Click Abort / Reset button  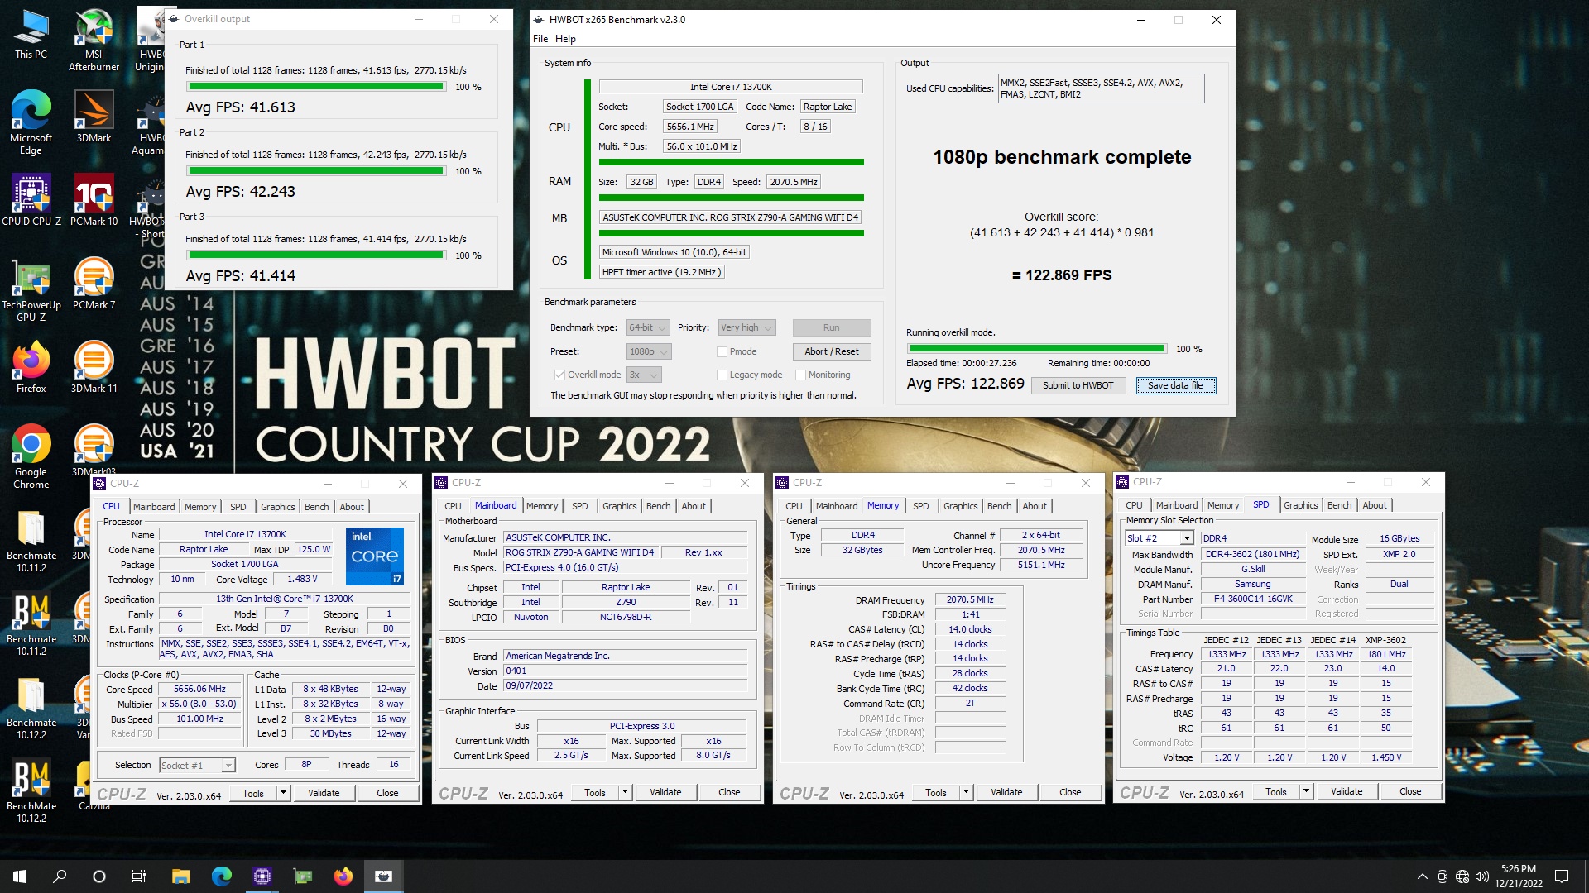tap(831, 351)
